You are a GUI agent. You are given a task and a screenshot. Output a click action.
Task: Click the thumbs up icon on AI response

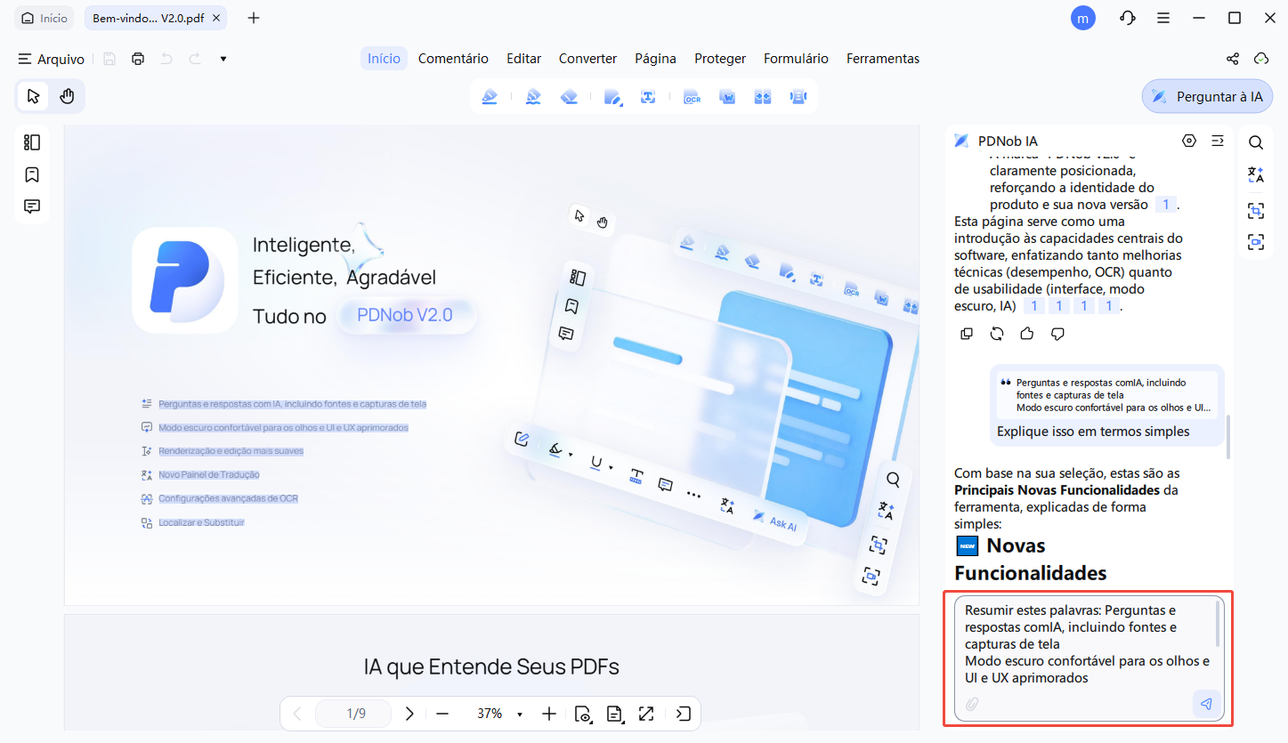(x=1026, y=334)
